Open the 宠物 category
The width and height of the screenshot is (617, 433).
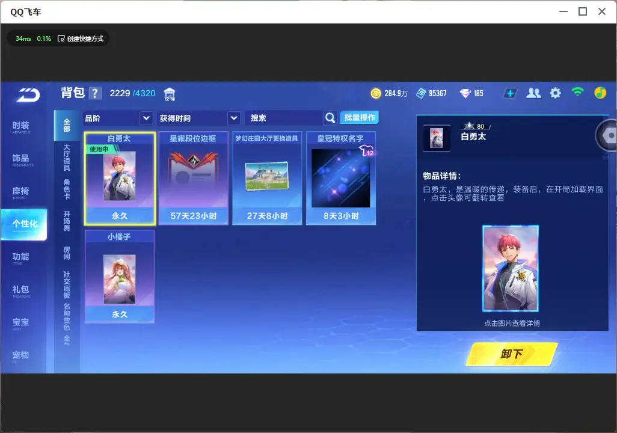pyautogui.click(x=21, y=356)
